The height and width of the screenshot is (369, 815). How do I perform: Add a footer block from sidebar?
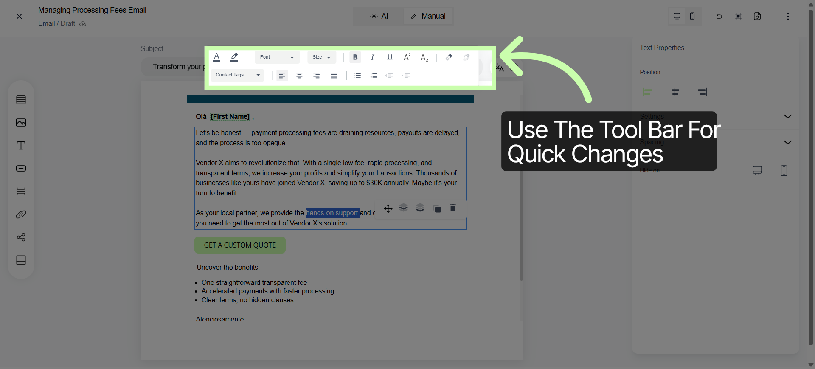21,260
